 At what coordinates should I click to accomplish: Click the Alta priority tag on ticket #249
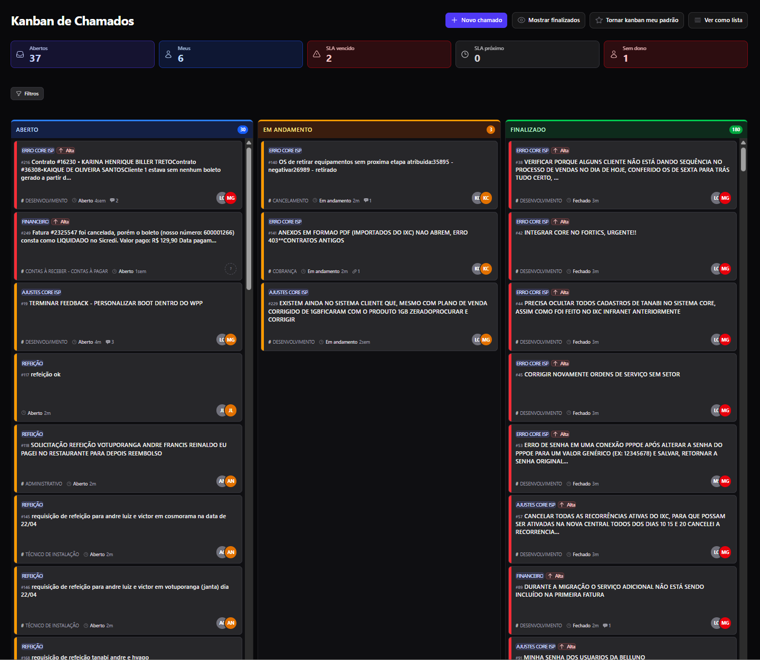[61, 222]
